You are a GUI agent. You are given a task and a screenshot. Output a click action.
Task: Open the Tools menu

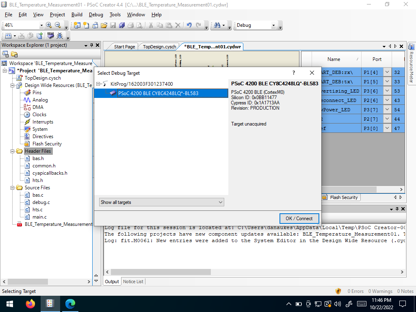[115, 15]
